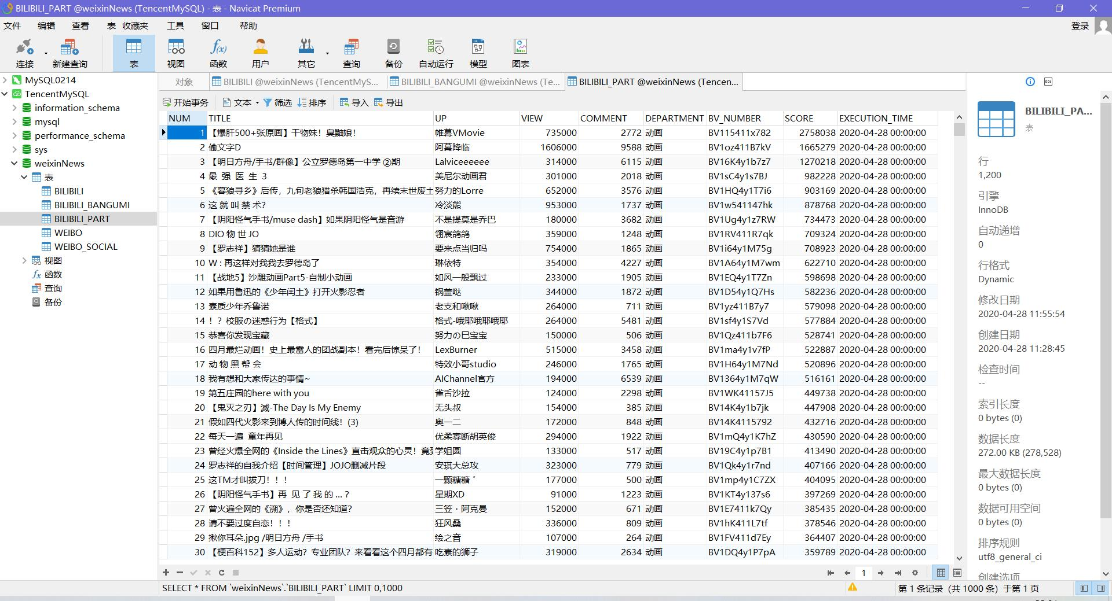Toggle the right information pane
The width and height of the screenshot is (1112, 601).
click(x=1100, y=588)
